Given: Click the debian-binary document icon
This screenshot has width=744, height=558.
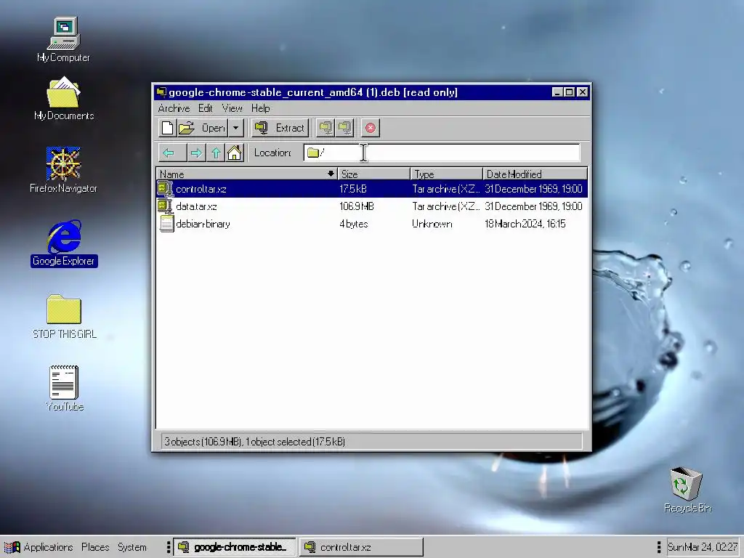Looking at the screenshot, I should (166, 224).
